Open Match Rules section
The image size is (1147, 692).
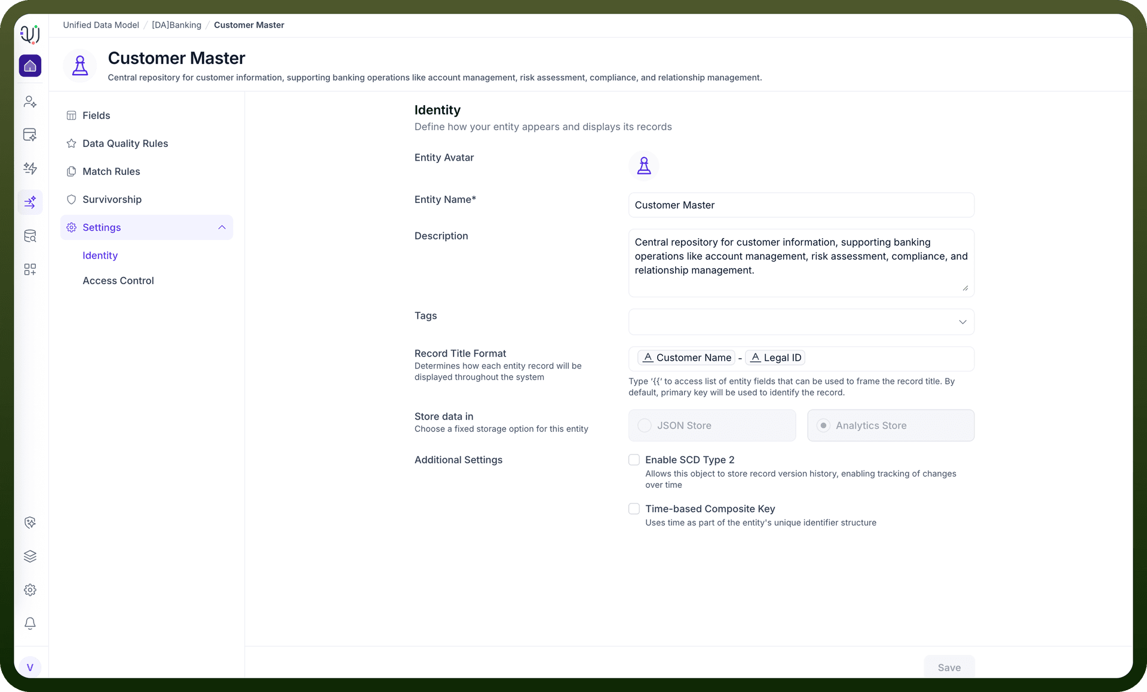(x=146, y=171)
